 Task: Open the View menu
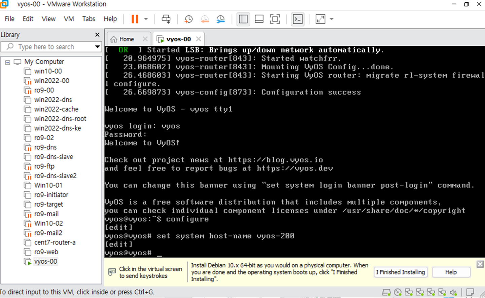pos(48,19)
